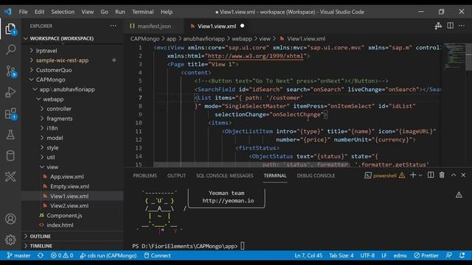Expand the TIMELINE section
The height and width of the screenshot is (265, 472).
click(x=41, y=246)
